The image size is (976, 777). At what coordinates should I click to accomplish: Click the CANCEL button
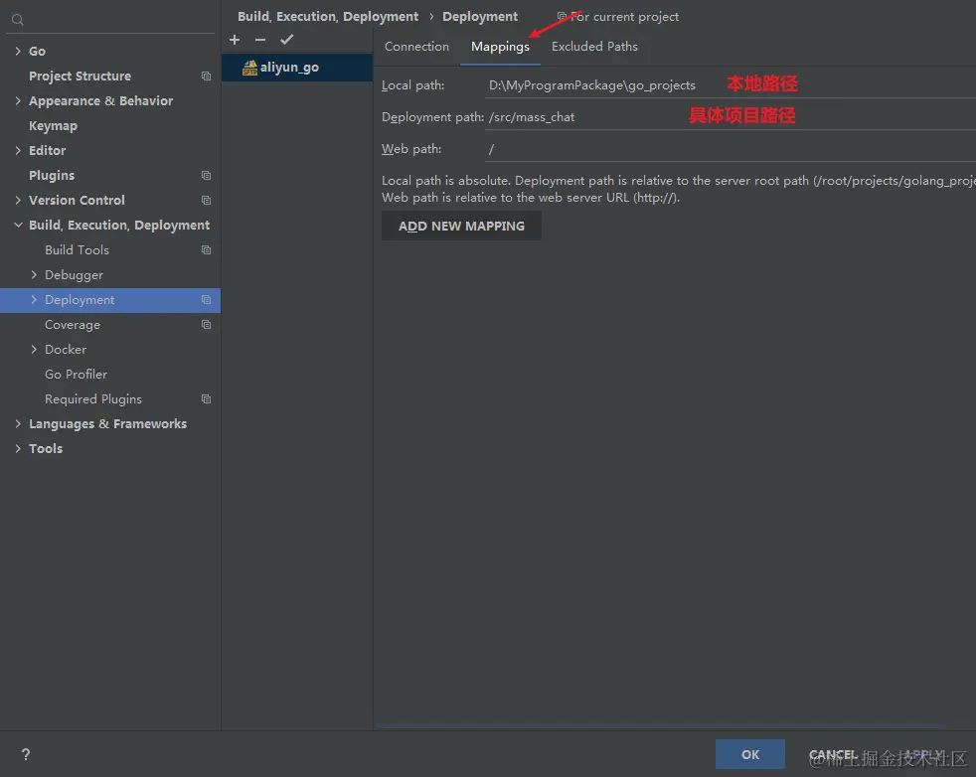[833, 754]
